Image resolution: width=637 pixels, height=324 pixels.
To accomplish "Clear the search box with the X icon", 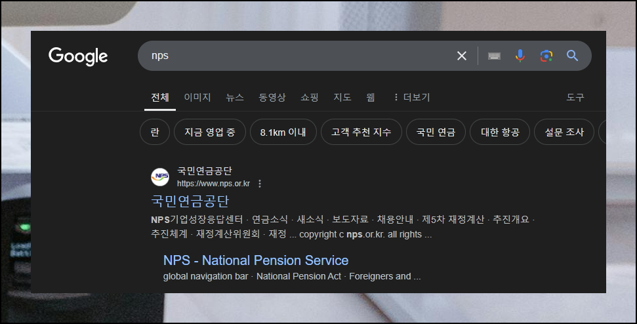I will 461,56.
